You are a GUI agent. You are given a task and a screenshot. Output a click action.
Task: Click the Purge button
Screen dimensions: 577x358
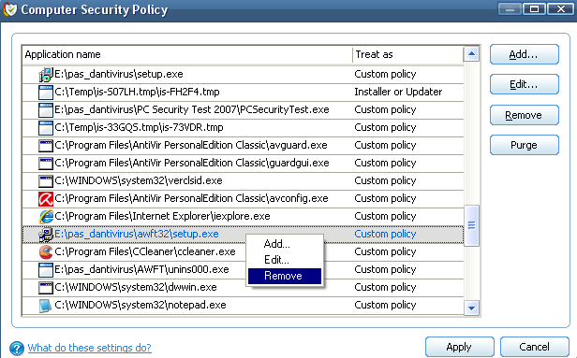click(x=524, y=145)
